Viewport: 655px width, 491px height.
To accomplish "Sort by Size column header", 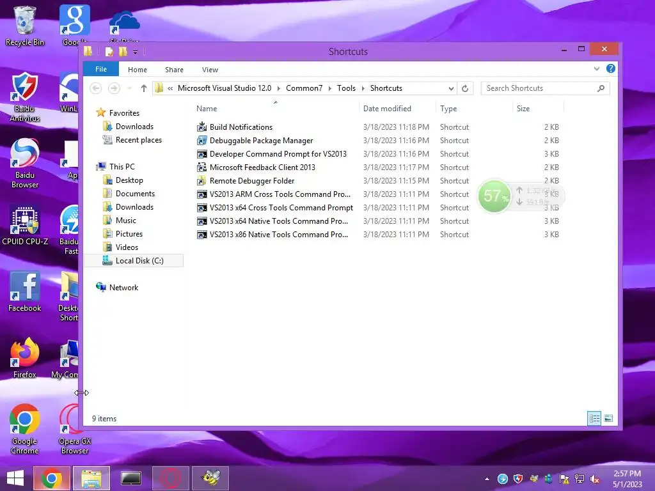I will coord(539,109).
